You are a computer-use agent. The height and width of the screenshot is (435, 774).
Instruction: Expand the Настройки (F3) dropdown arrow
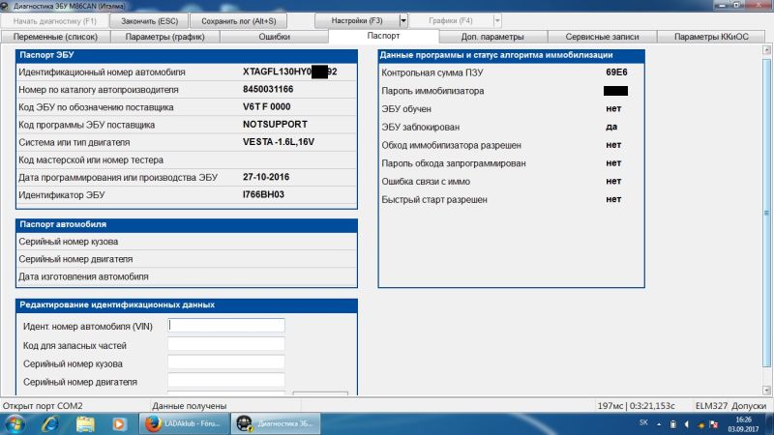coord(402,20)
